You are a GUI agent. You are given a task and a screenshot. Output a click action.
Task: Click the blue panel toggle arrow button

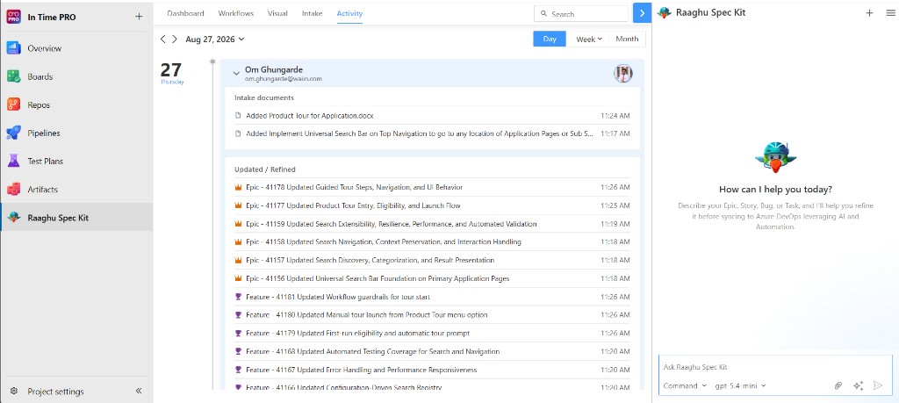pyautogui.click(x=642, y=13)
